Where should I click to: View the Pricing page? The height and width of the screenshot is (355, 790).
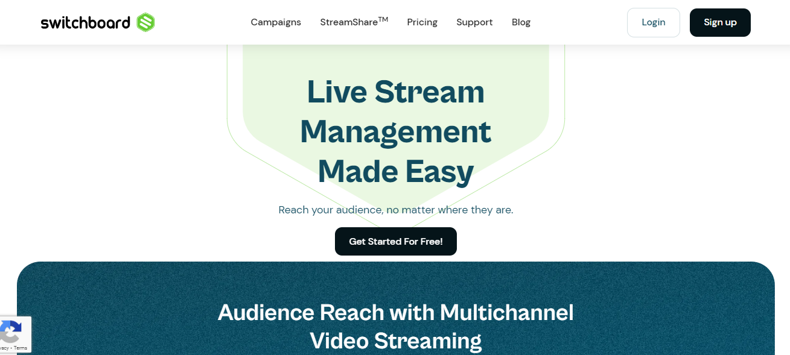pyautogui.click(x=422, y=22)
